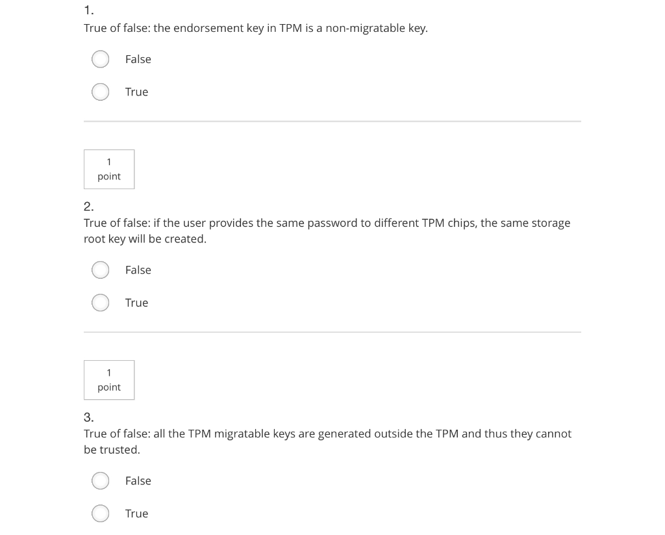Click the question number '1.' heading
Viewport: 665px width, 535px height.
click(89, 10)
